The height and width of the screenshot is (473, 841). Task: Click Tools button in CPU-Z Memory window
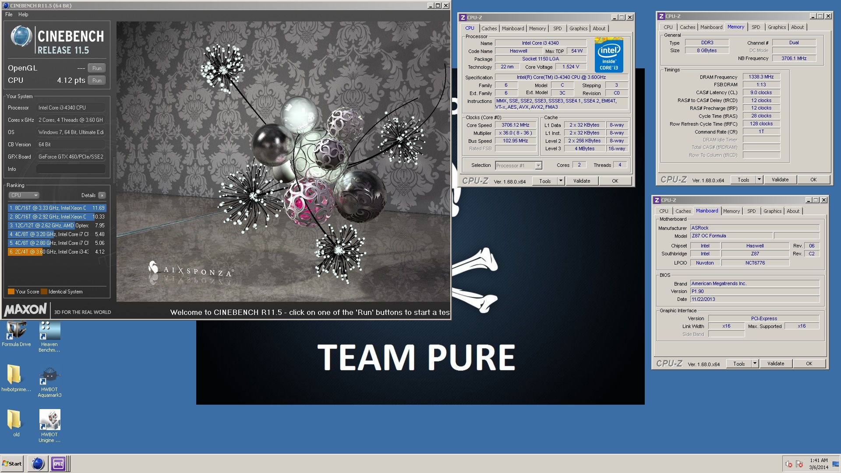[743, 180]
